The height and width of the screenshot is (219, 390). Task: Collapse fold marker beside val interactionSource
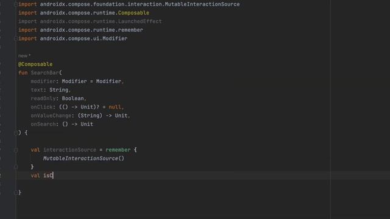pos(16,150)
